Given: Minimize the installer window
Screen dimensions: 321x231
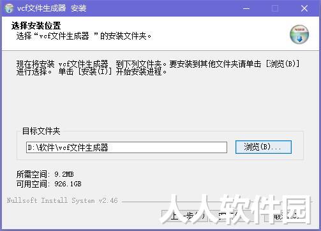Looking at the screenshot, I should pyautogui.click(x=246, y=8).
